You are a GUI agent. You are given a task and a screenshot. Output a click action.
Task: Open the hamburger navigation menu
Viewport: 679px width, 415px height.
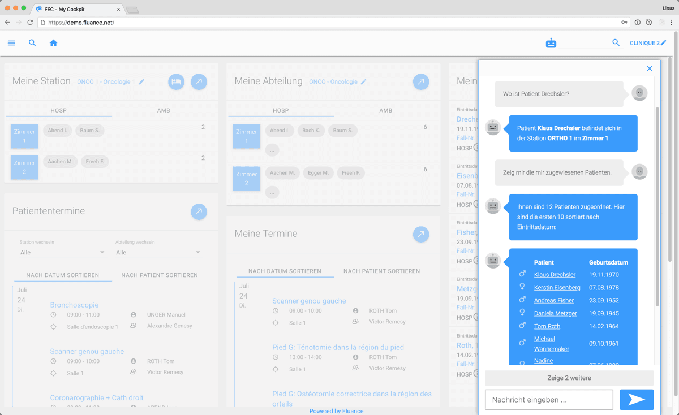click(11, 43)
